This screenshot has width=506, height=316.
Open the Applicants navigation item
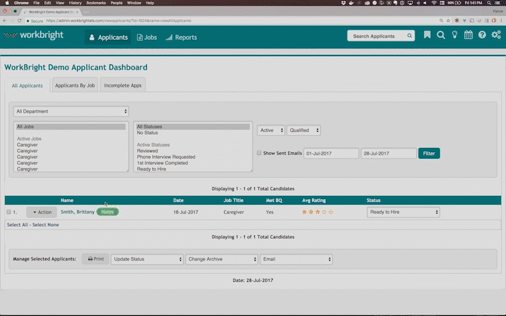(108, 37)
